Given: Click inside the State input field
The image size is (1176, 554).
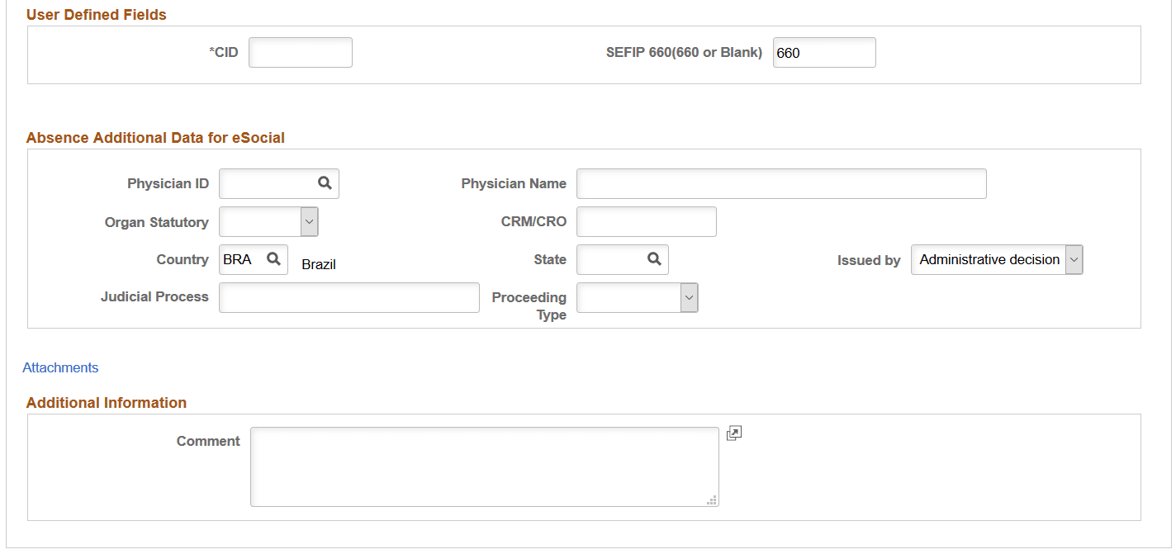Looking at the screenshot, I should coord(611,260).
